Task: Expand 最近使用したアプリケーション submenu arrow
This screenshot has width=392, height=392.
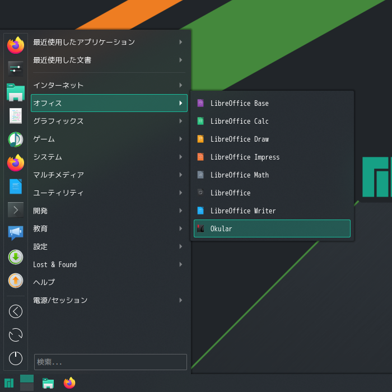Action: [x=180, y=42]
